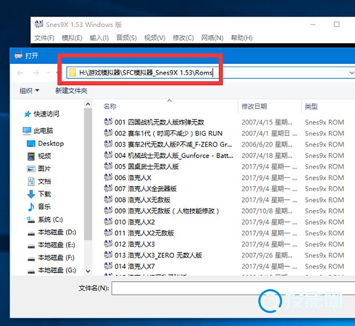Select file name 010 洛克人X2

click(x=134, y=222)
